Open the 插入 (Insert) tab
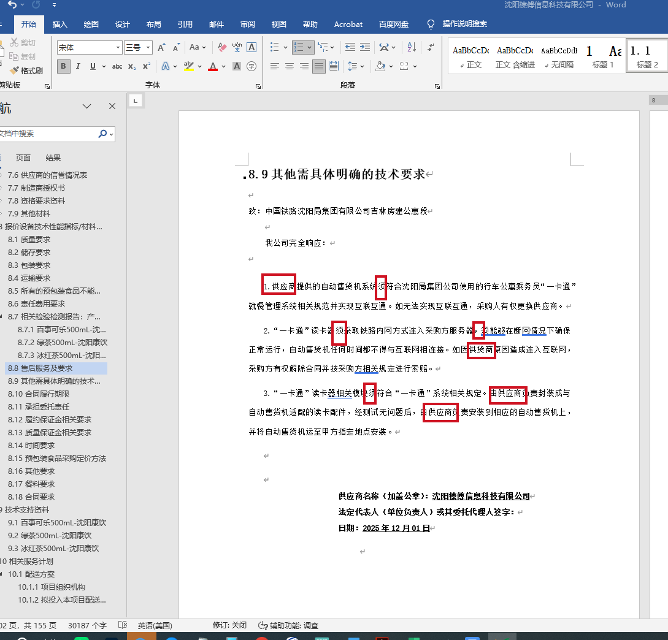This screenshot has height=640, width=668. tap(60, 25)
